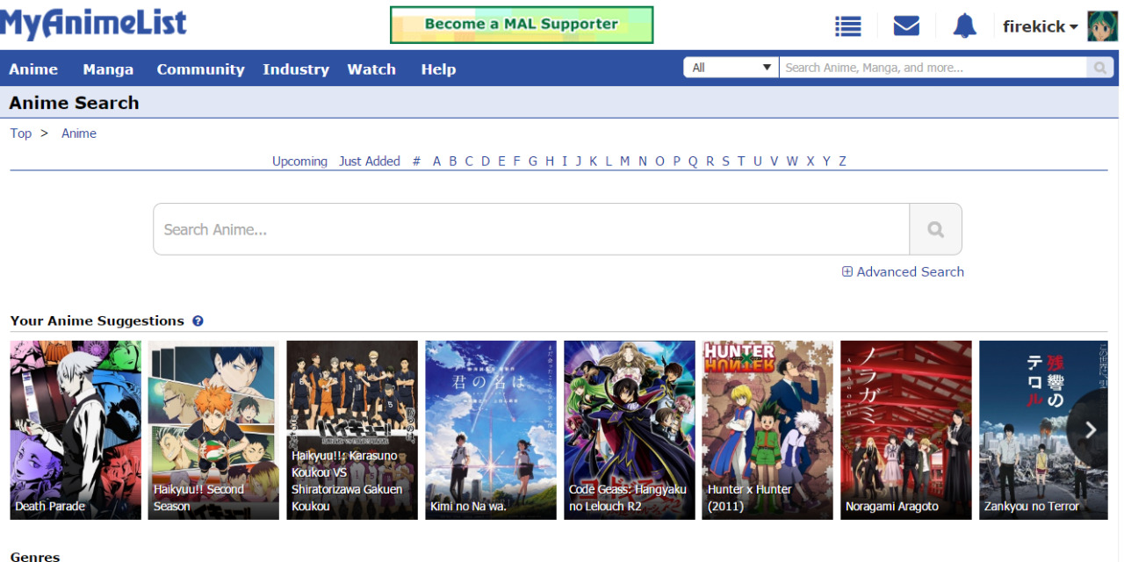The height and width of the screenshot is (562, 1124).
Task: Click the letter X index link
Action: 810,162
